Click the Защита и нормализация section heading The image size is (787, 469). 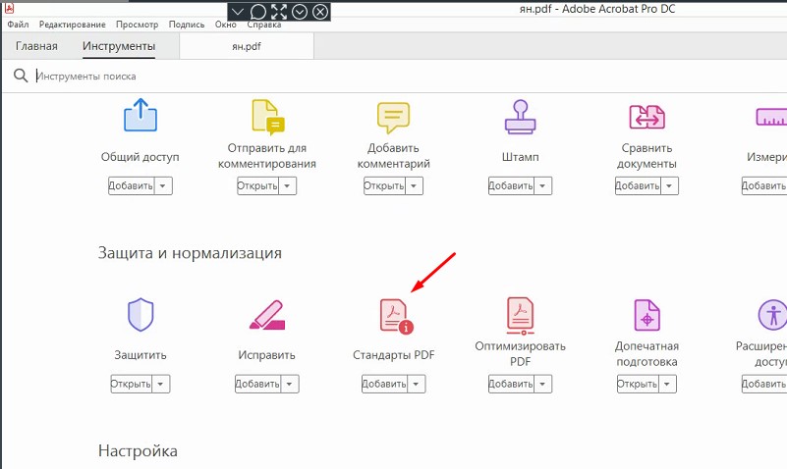[x=190, y=253]
